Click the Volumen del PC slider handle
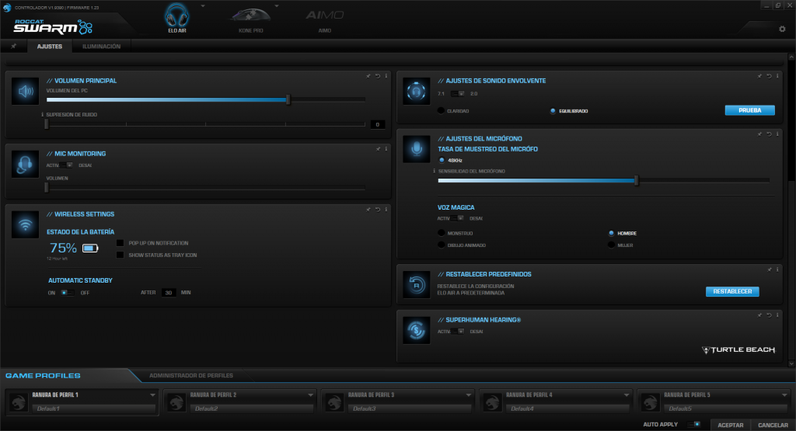Viewport: 796px width, 431px height. pyautogui.click(x=288, y=99)
